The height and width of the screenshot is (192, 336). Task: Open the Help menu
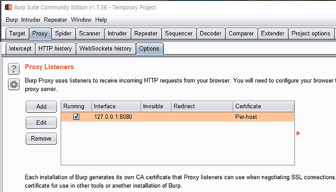(x=101, y=20)
